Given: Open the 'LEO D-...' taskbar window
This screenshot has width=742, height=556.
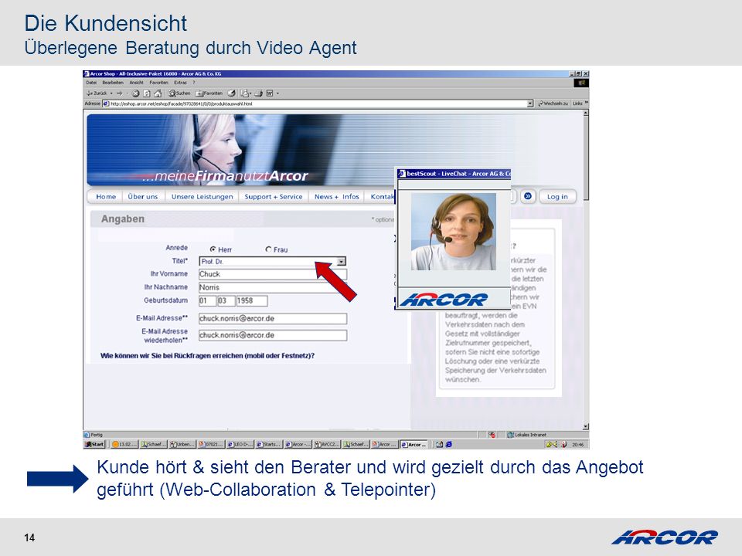Looking at the screenshot, I should [x=240, y=444].
